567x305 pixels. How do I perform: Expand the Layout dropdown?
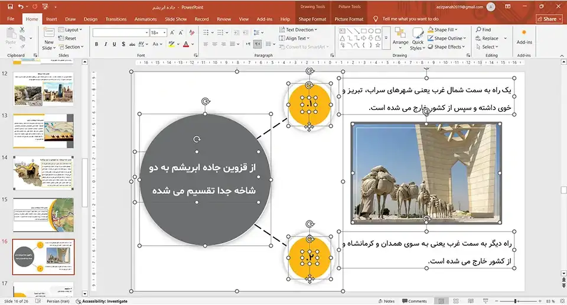point(70,30)
